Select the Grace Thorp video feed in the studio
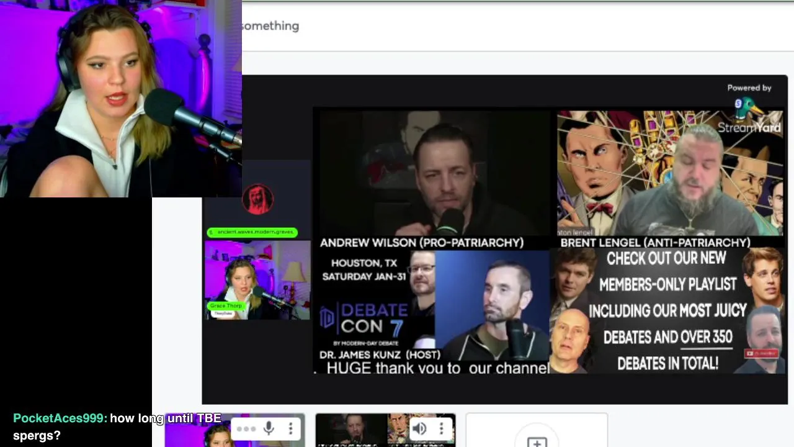This screenshot has width=794, height=447. click(x=257, y=279)
